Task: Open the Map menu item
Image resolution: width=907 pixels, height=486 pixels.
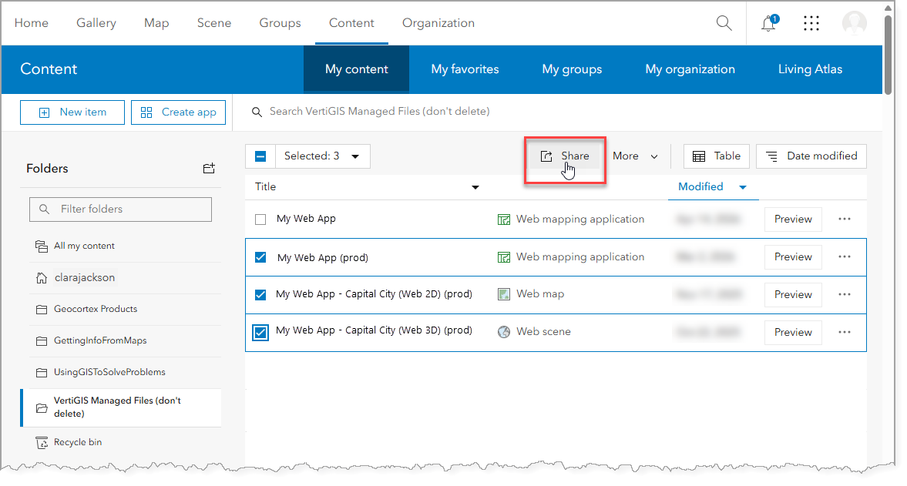Action: 156,23
